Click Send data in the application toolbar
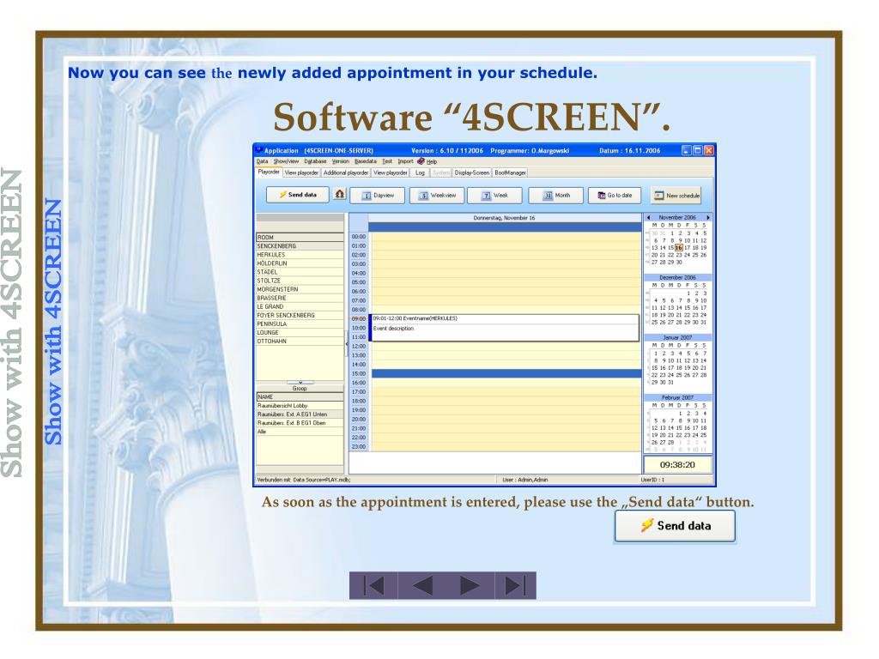Image resolution: width=879 pixels, height=659 pixels. pyautogui.click(x=298, y=195)
